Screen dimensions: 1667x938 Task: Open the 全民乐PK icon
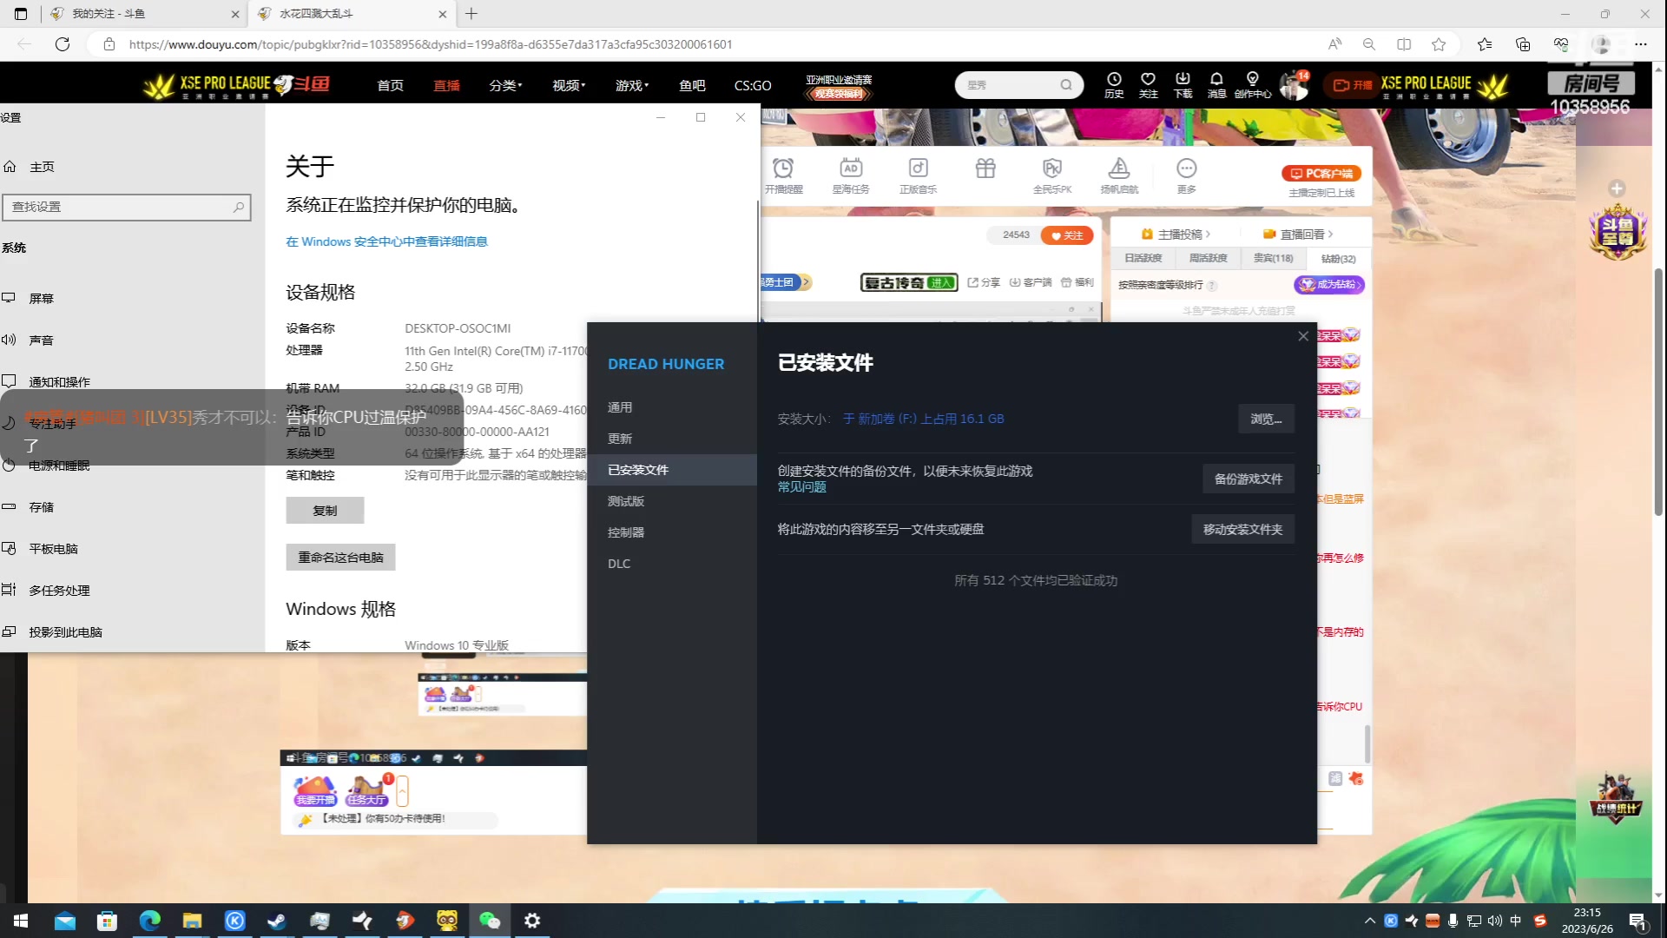1052,175
